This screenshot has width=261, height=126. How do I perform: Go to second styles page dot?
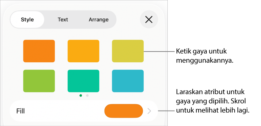click(87, 95)
